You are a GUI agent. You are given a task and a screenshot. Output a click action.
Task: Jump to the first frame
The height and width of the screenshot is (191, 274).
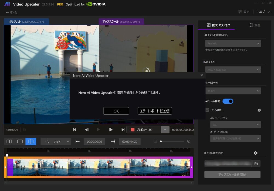tap(75, 130)
